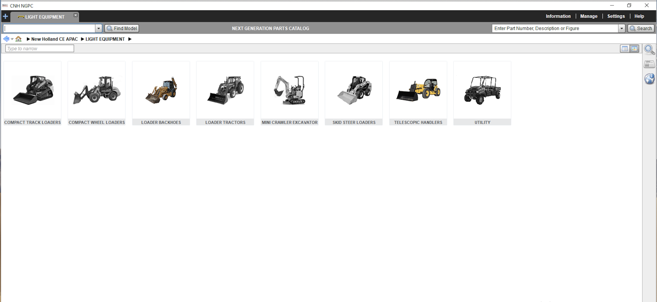Restore down the CNH NGPC window
The width and height of the screenshot is (657, 302).
[629, 5]
